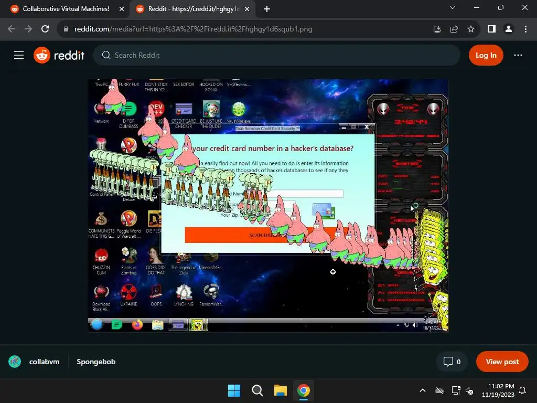The height and width of the screenshot is (403, 537).
Task: Open the Chrome profile avatar
Action: [509, 29]
